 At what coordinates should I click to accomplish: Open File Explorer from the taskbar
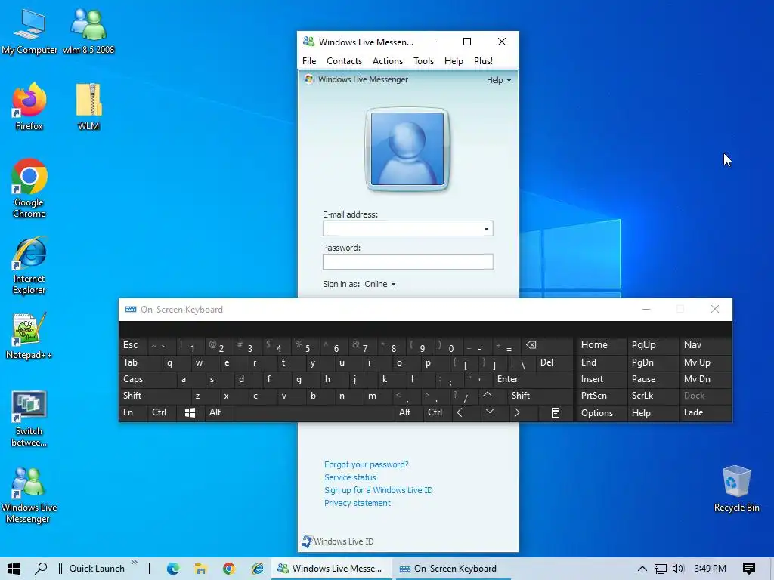(200, 569)
